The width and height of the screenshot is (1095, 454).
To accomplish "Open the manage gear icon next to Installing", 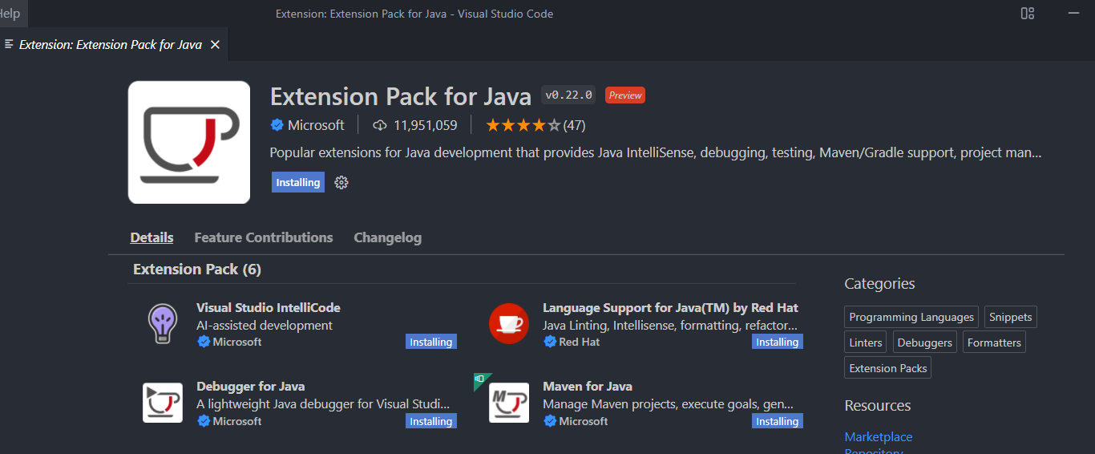I will coord(341,182).
